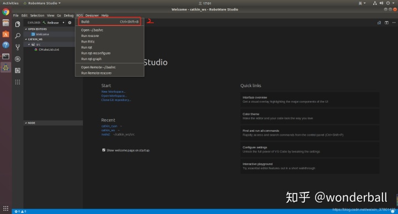Choose Open ~/.bashrc from ROS menu
Image resolution: width=398 pixels, height=214 pixels.
pos(109,30)
